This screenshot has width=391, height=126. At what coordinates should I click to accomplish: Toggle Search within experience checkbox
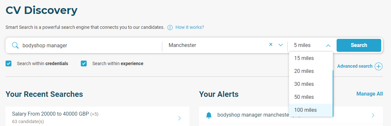pos(84,63)
